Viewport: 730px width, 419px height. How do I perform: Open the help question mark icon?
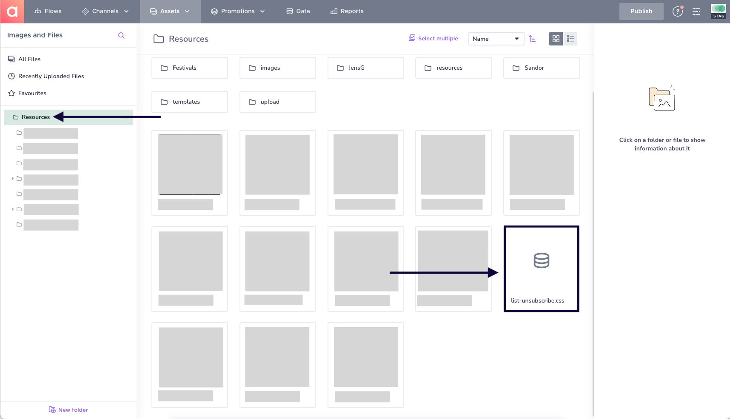tap(677, 11)
